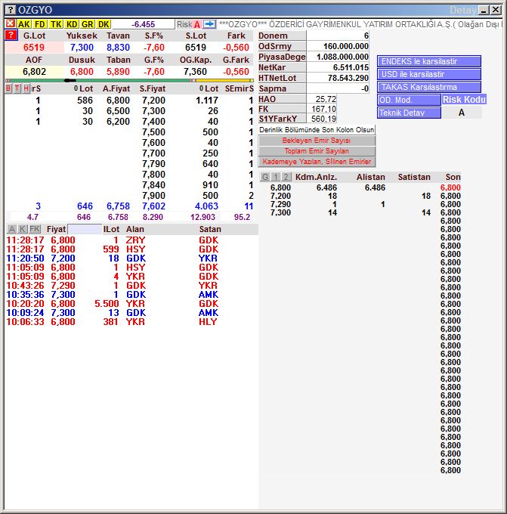
Task: Click Derinlik Bölümünde Son Kolon Olsun
Action: [317, 130]
